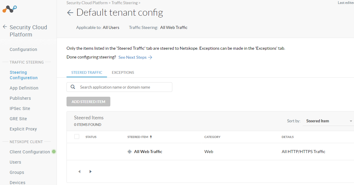Viewport: 354px width, 185px height.
Task: Go to next page of steered items
Action: point(90,171)
